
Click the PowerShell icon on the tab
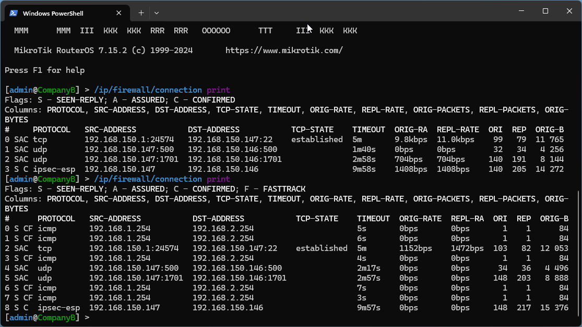click(x=14, y=12)
